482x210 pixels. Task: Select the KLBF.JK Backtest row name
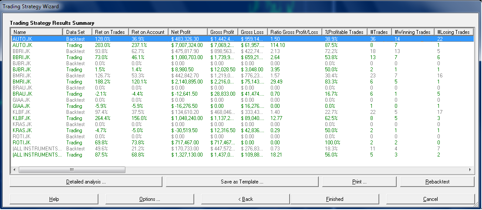tap(21, 112)
